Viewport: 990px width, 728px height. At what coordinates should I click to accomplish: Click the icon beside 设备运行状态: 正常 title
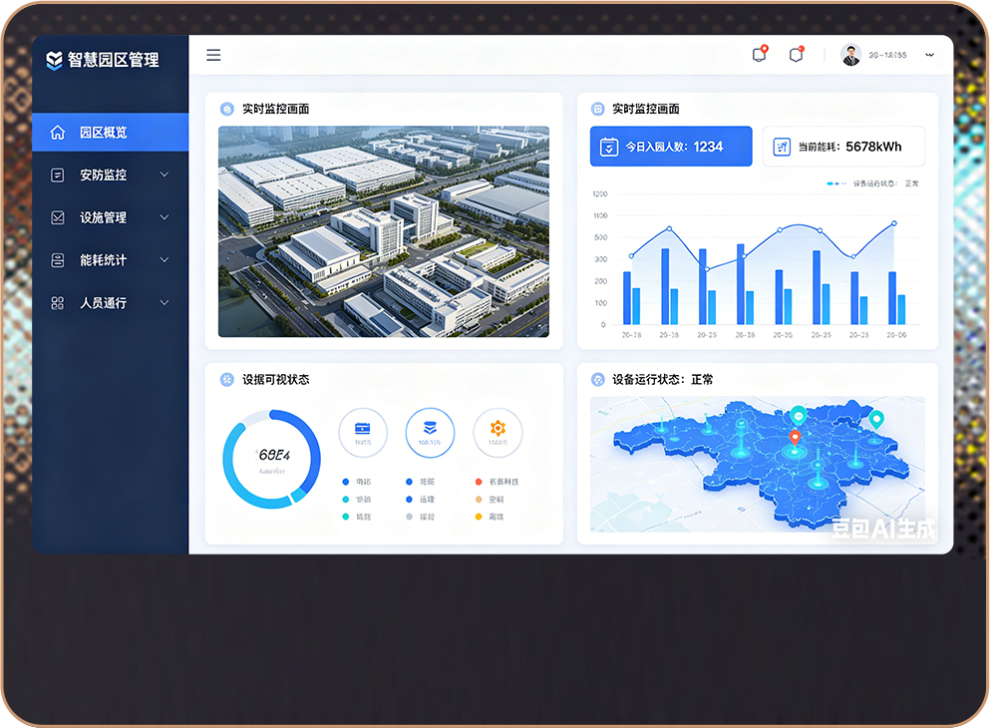[597, 380]
